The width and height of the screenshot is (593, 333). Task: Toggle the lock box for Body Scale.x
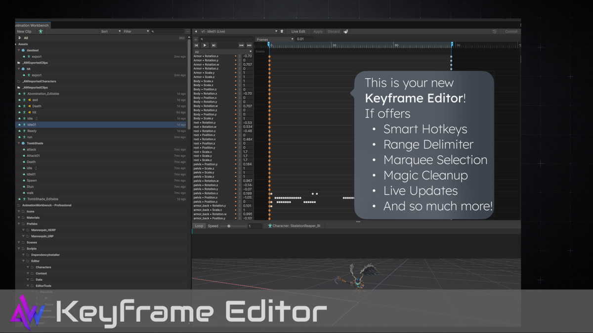click(240, 81)
